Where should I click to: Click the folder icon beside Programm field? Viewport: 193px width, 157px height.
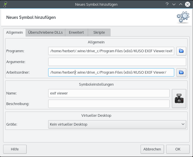pos(181,51)
